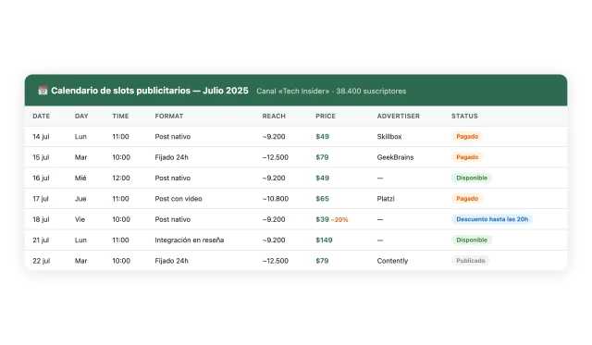Viewport: 592px width, 345px height.
Task: Click the $39 discounted price
Action: [x=323, y=219]
